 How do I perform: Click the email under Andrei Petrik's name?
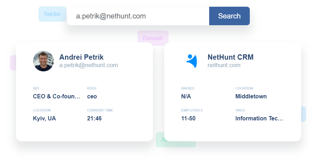88,65
